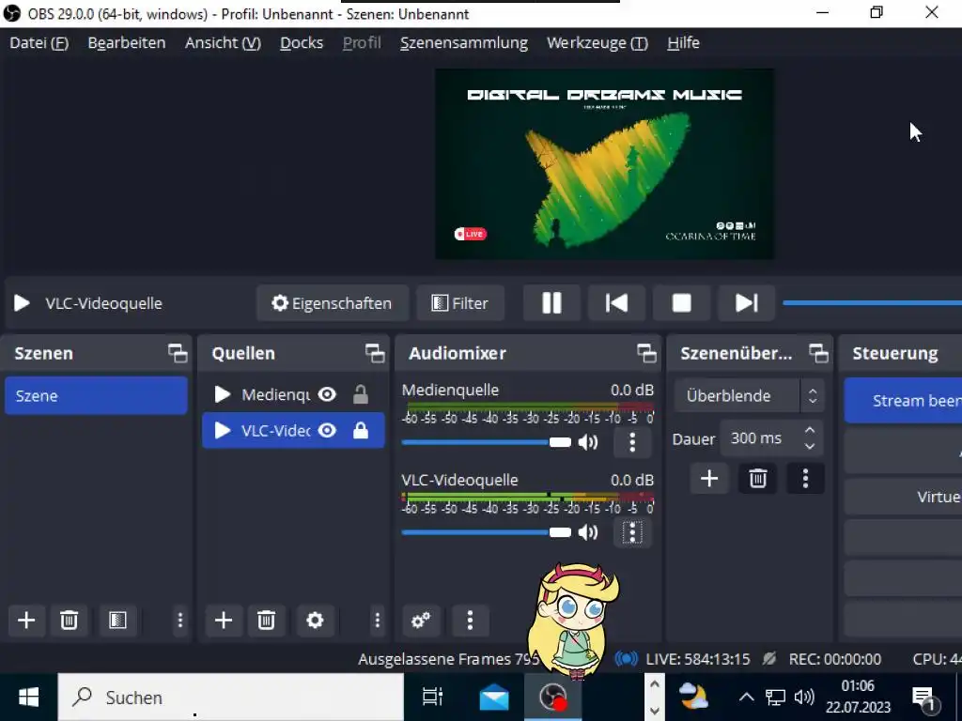The width and height of the screenshot is (962, 721).
Task: Open VLC-Videoquelle audio options menu
Action: click(x=632, y=532)
